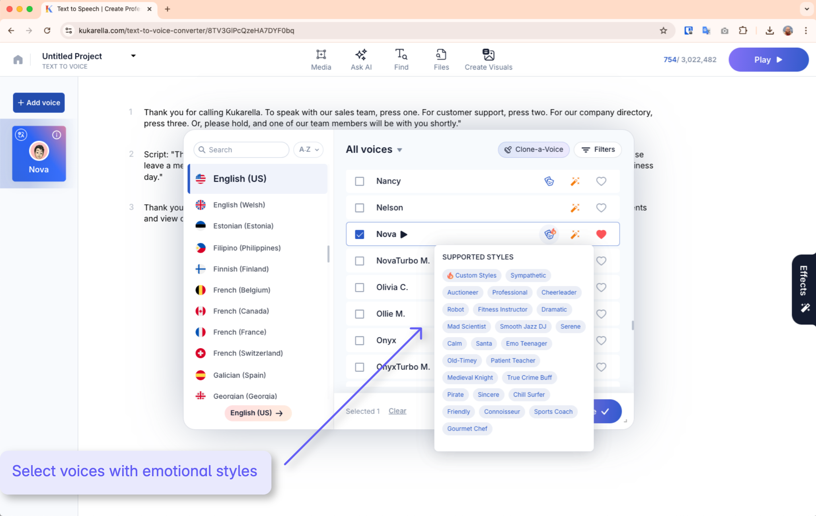
Task: Check the Onyx voice checkbox
Action: pos(360,341)
